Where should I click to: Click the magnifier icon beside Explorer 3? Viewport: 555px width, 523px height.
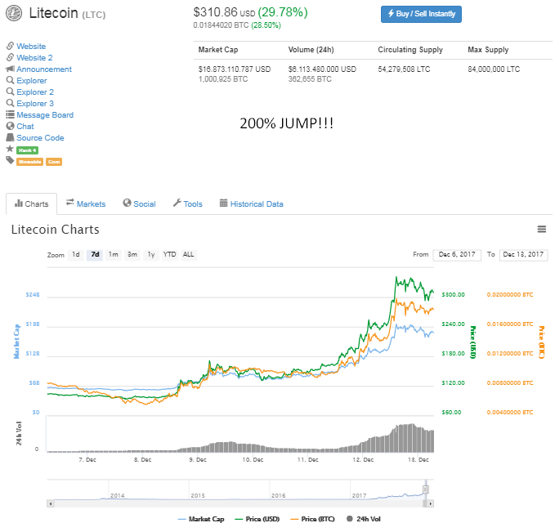coord(10,103)
